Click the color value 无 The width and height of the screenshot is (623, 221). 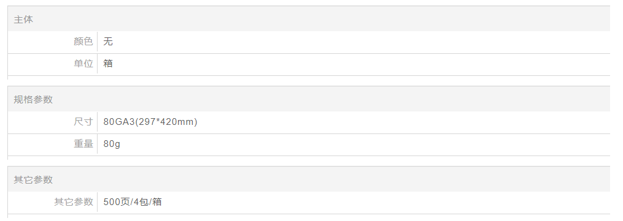coord(108,42)
